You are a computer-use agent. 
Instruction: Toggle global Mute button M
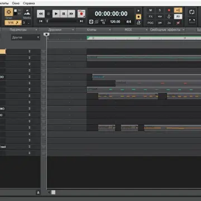pyautogui.click(x=151, y=10)
